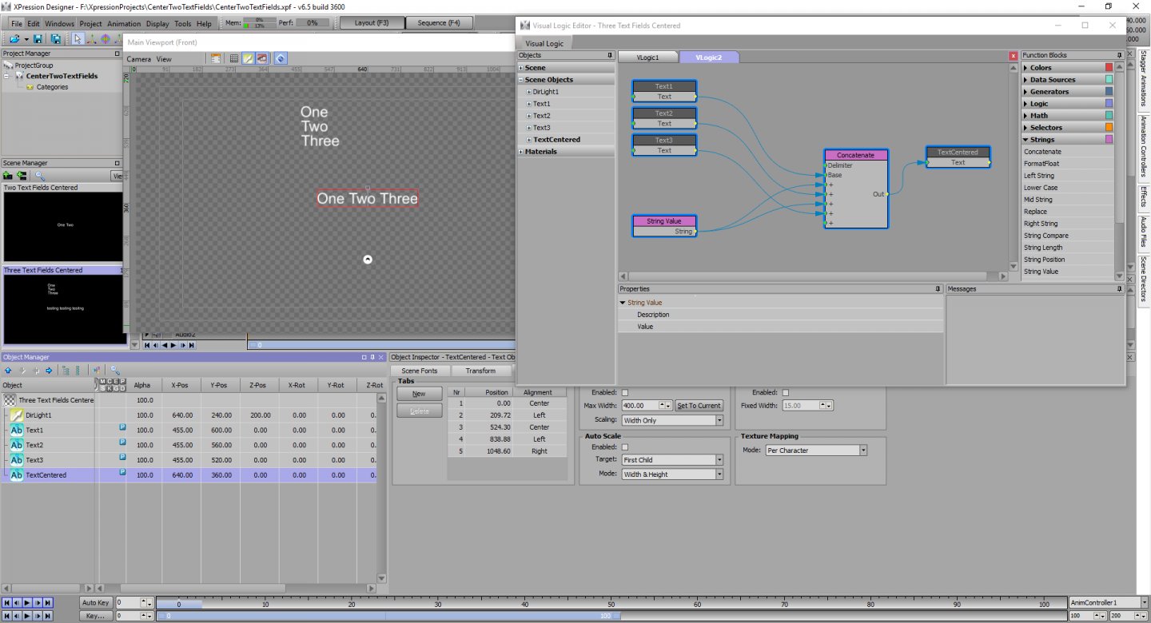Click the Object Manager move-up arrow
Screen dimensions: 1151x623
tap(8, 371)
